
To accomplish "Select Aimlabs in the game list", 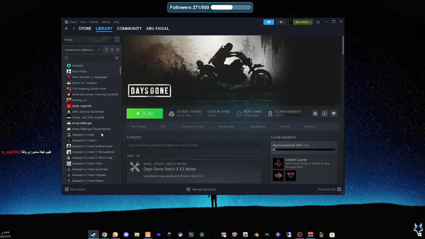I will pyautogui.click(x=77, y=66).
